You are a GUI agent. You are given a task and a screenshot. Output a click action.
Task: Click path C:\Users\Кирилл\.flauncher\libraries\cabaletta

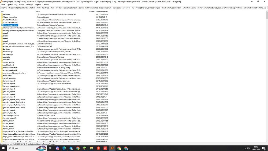54,52
